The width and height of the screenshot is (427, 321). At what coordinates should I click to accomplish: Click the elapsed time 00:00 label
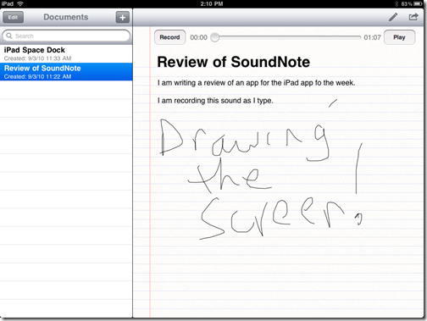pyautogui.click(x=198, y=37)
